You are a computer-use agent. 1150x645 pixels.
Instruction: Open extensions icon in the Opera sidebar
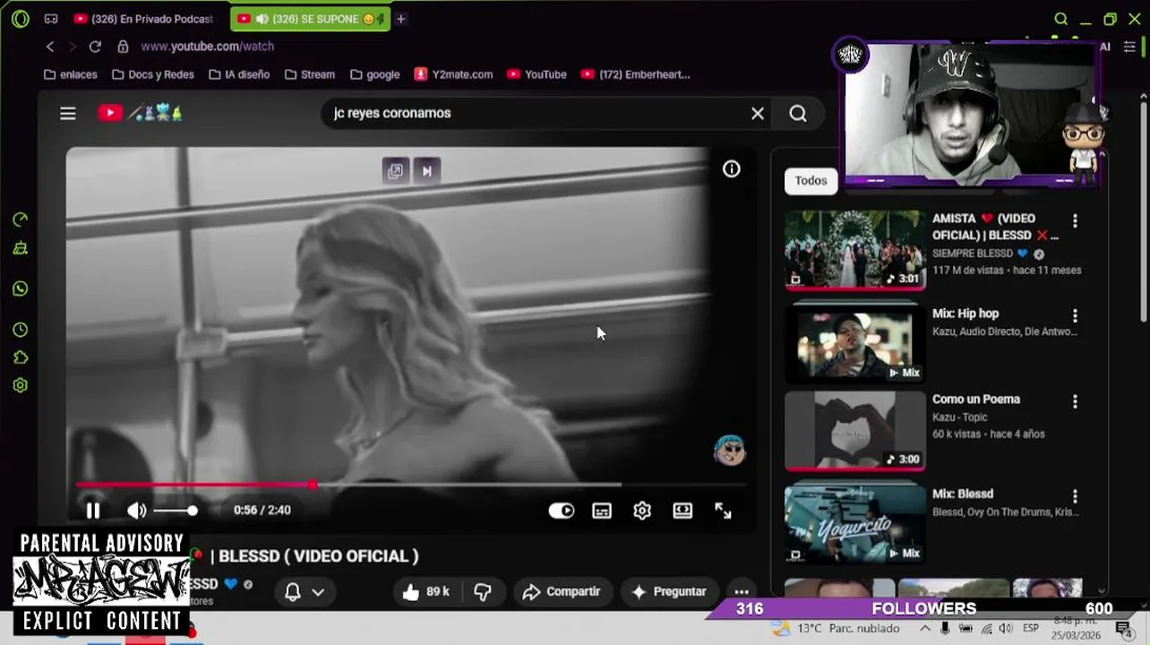(21, 357)
